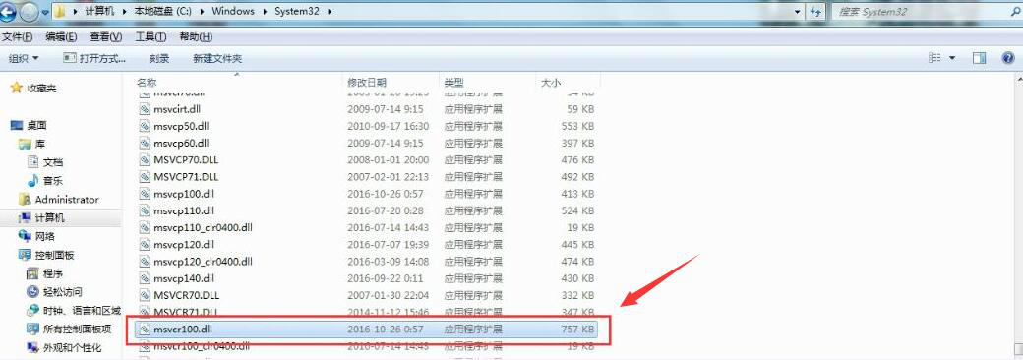Click the msvcp120.dll file icon

[145, 245]
